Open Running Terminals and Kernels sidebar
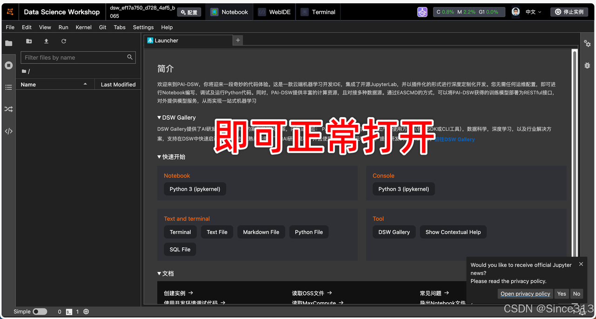The image size is (596, 319). pyautogui.click(x=8, y=65)
